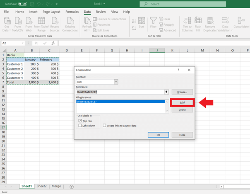
Task: Click From Text/CSV import icon
Action: [x=18, y=21]
